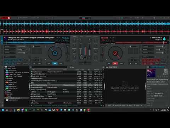Collapse the Online Music folder

coord(5,69)
